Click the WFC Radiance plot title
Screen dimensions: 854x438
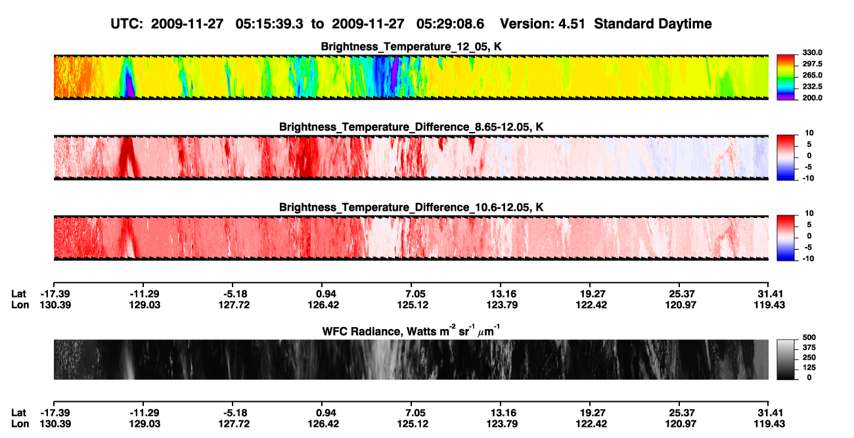pyautogui.click(x=411, y=331)
